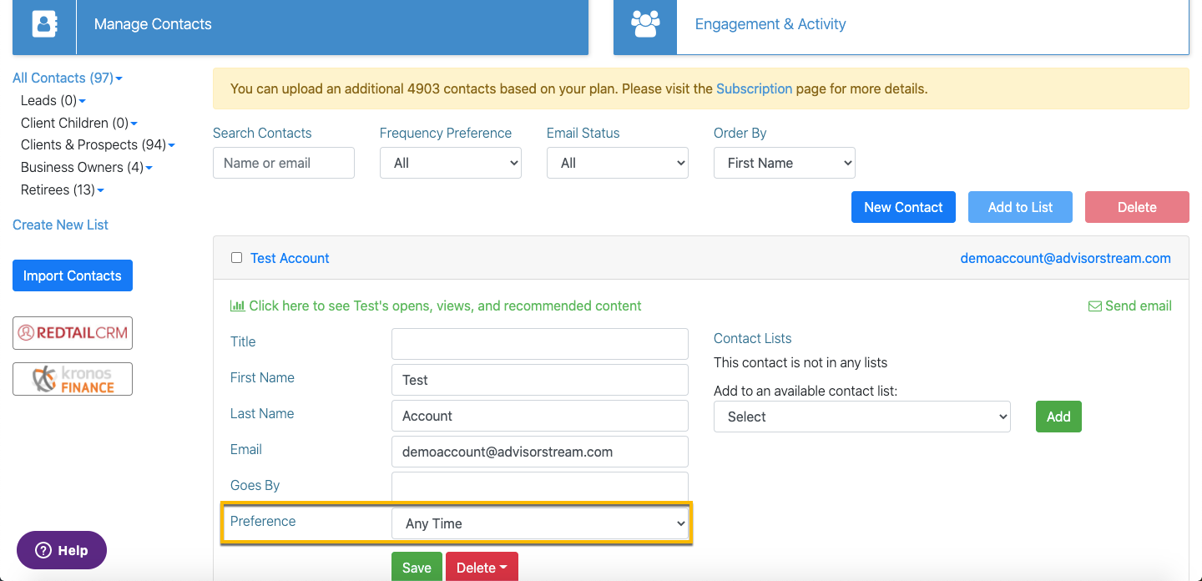Click the First Name field containing Test
The image size is (1202, 581).
(540, 380)
